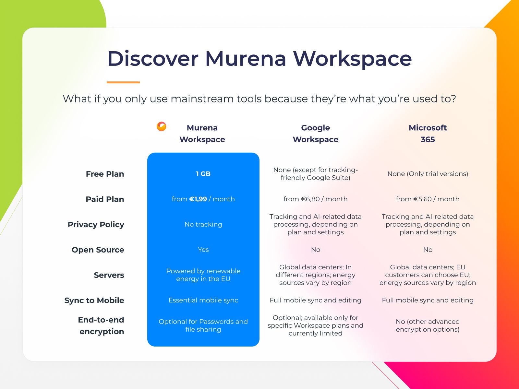Image resolution: width=519 pixels, height=389 pixels.
Task: Click None (Only trial versions) text
Action: tap(428, 174)
